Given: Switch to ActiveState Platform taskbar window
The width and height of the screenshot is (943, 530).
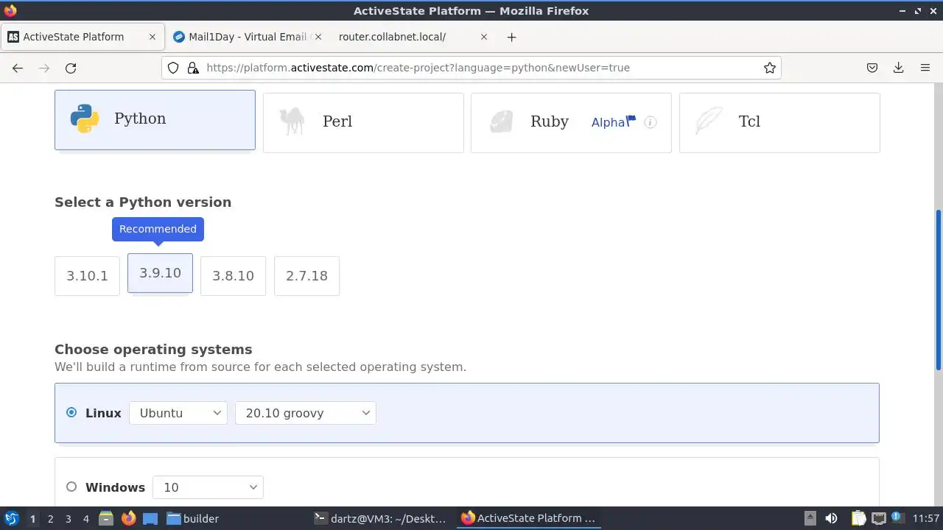Looking at the screenshot, I should (x=528, y=518).
